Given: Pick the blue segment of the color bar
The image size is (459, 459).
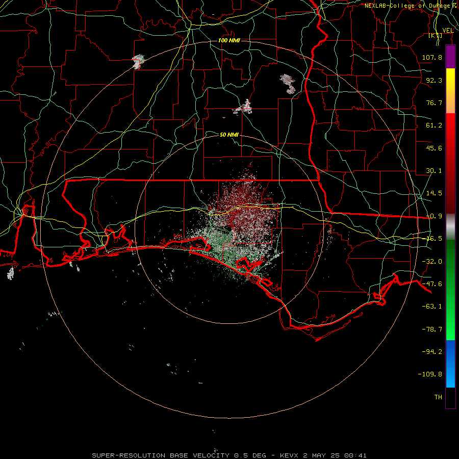Looking at the screenshot, I should pos(450,364).
